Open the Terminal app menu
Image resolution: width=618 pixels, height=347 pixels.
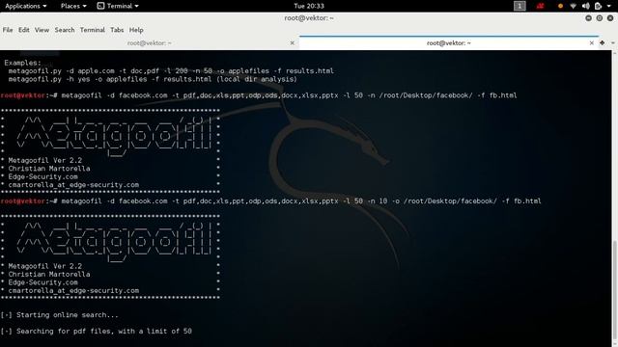coord(118,6)
